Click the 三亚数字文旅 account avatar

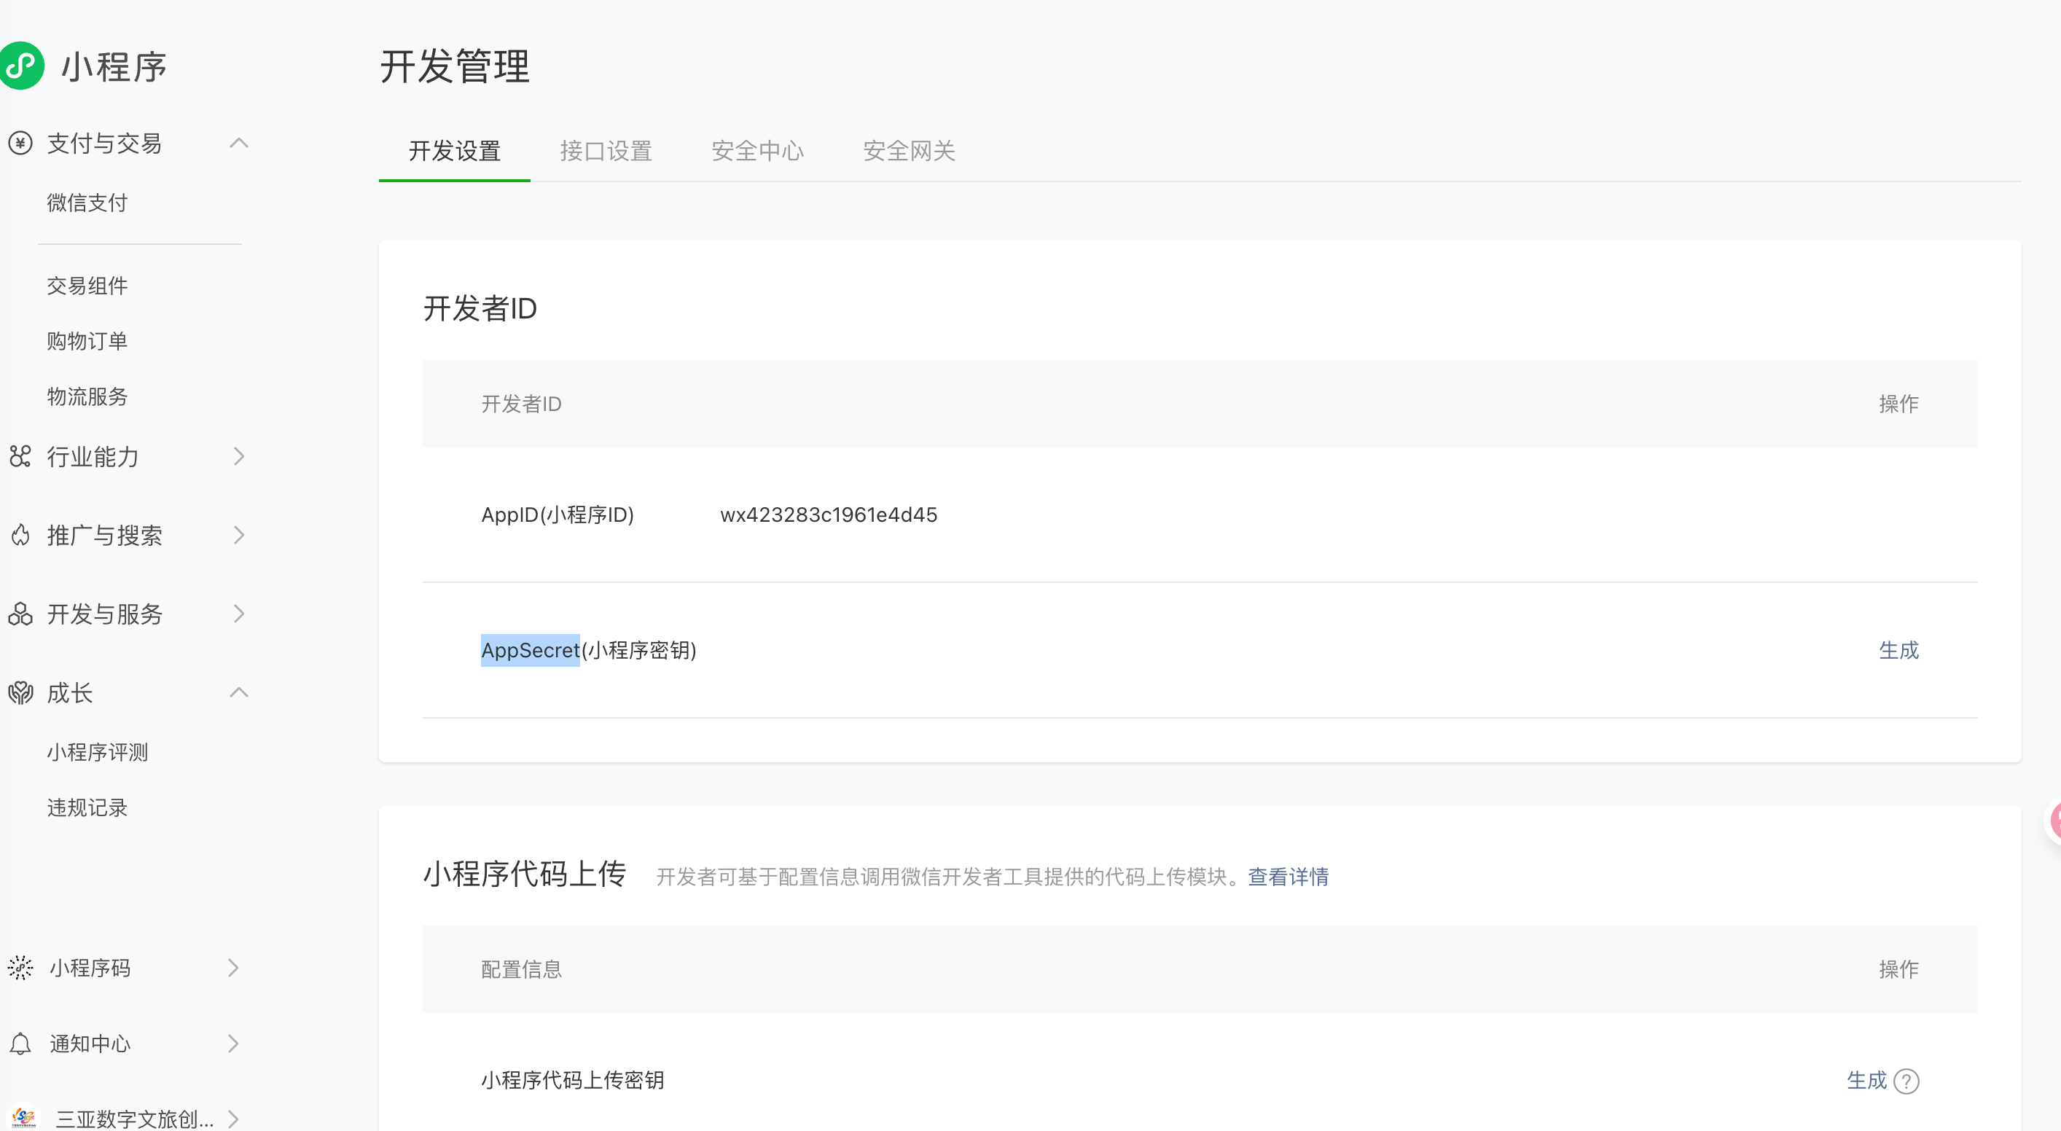click(23, 1117)
